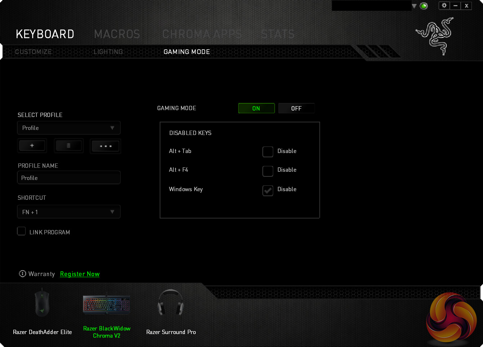Select the Razer DeathAdder Elite mouse
483x347 pixels.
pos(42,302)
